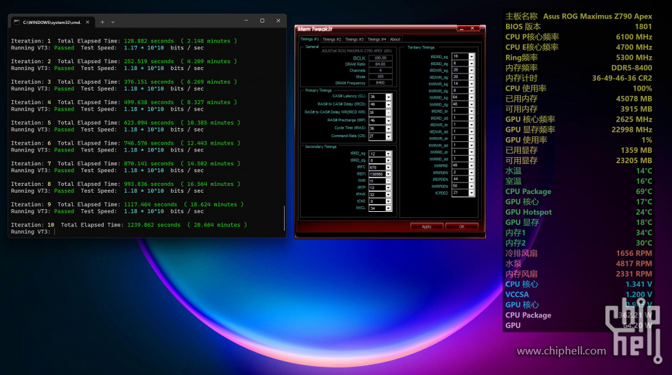The image size is (672, 375).
Task: Click the Apply button in MemTweakIt
Action: click(x=426, y=226)
